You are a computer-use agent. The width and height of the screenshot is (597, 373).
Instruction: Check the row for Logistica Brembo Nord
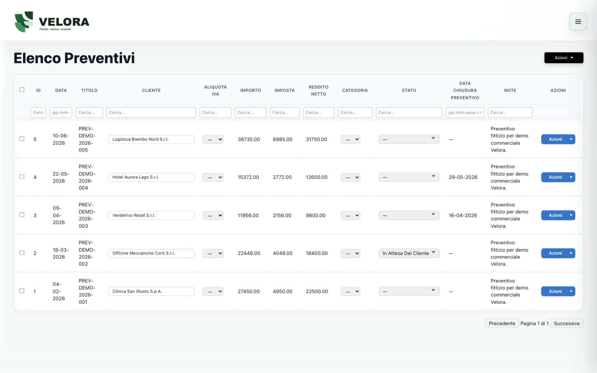coord(22,139)
